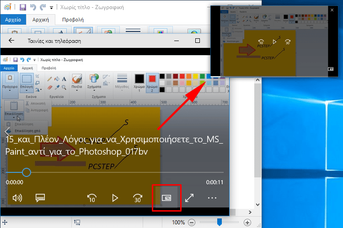Click the cursor position icon in status bar

point(5,223)
